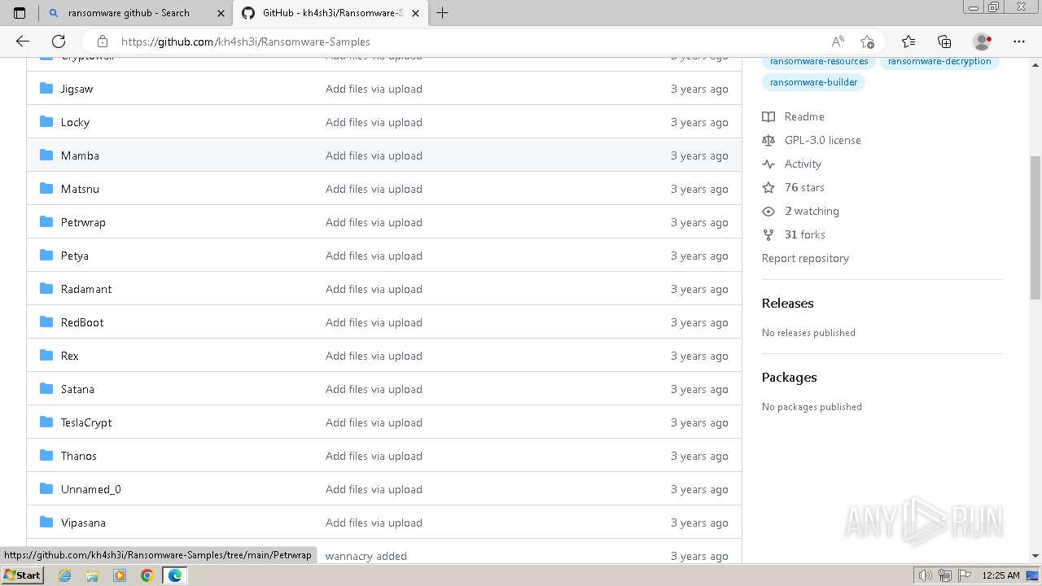The height and width of the screenshot is (586, 1042).
Task: Refresh the page
Action: (x=59, y=42)
